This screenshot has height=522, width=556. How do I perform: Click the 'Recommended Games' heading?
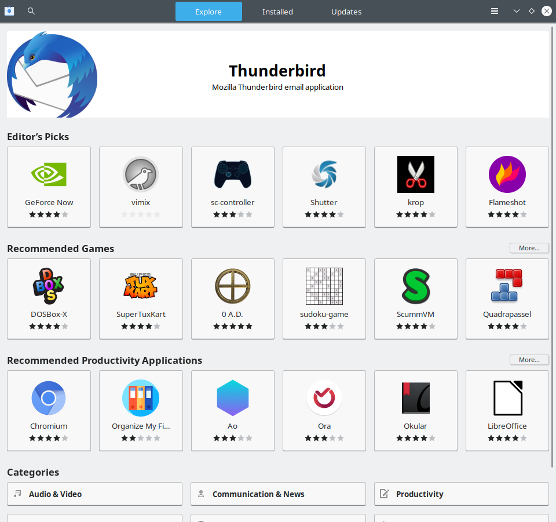coord(61,248)
